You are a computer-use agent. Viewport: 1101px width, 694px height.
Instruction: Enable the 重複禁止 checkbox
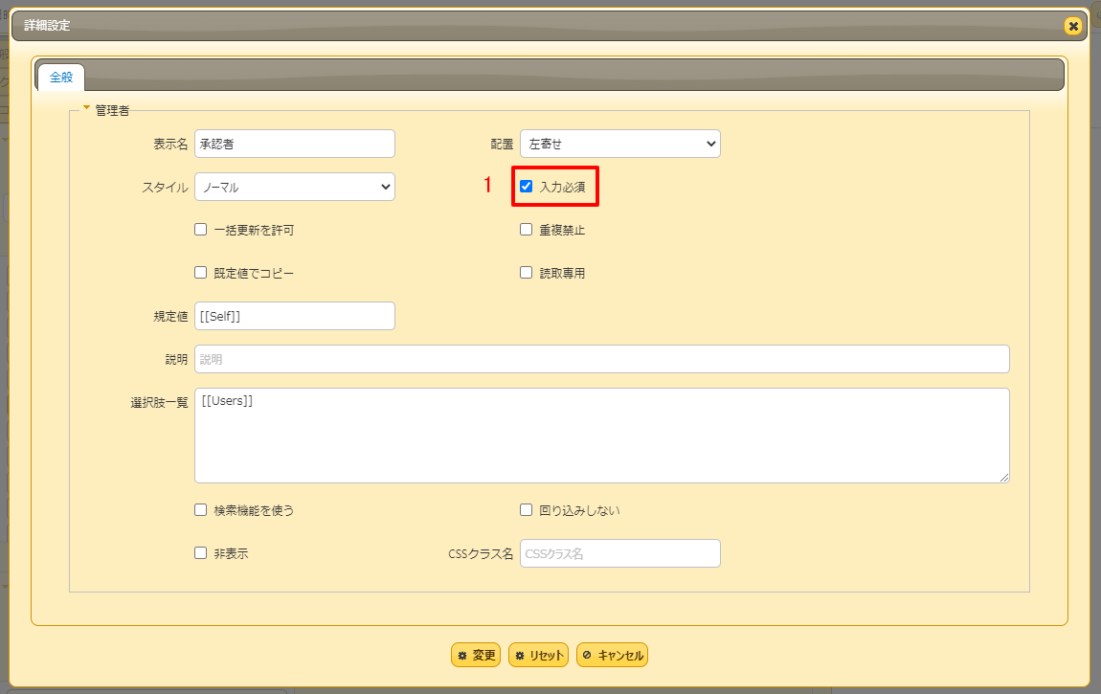[526, 229]
